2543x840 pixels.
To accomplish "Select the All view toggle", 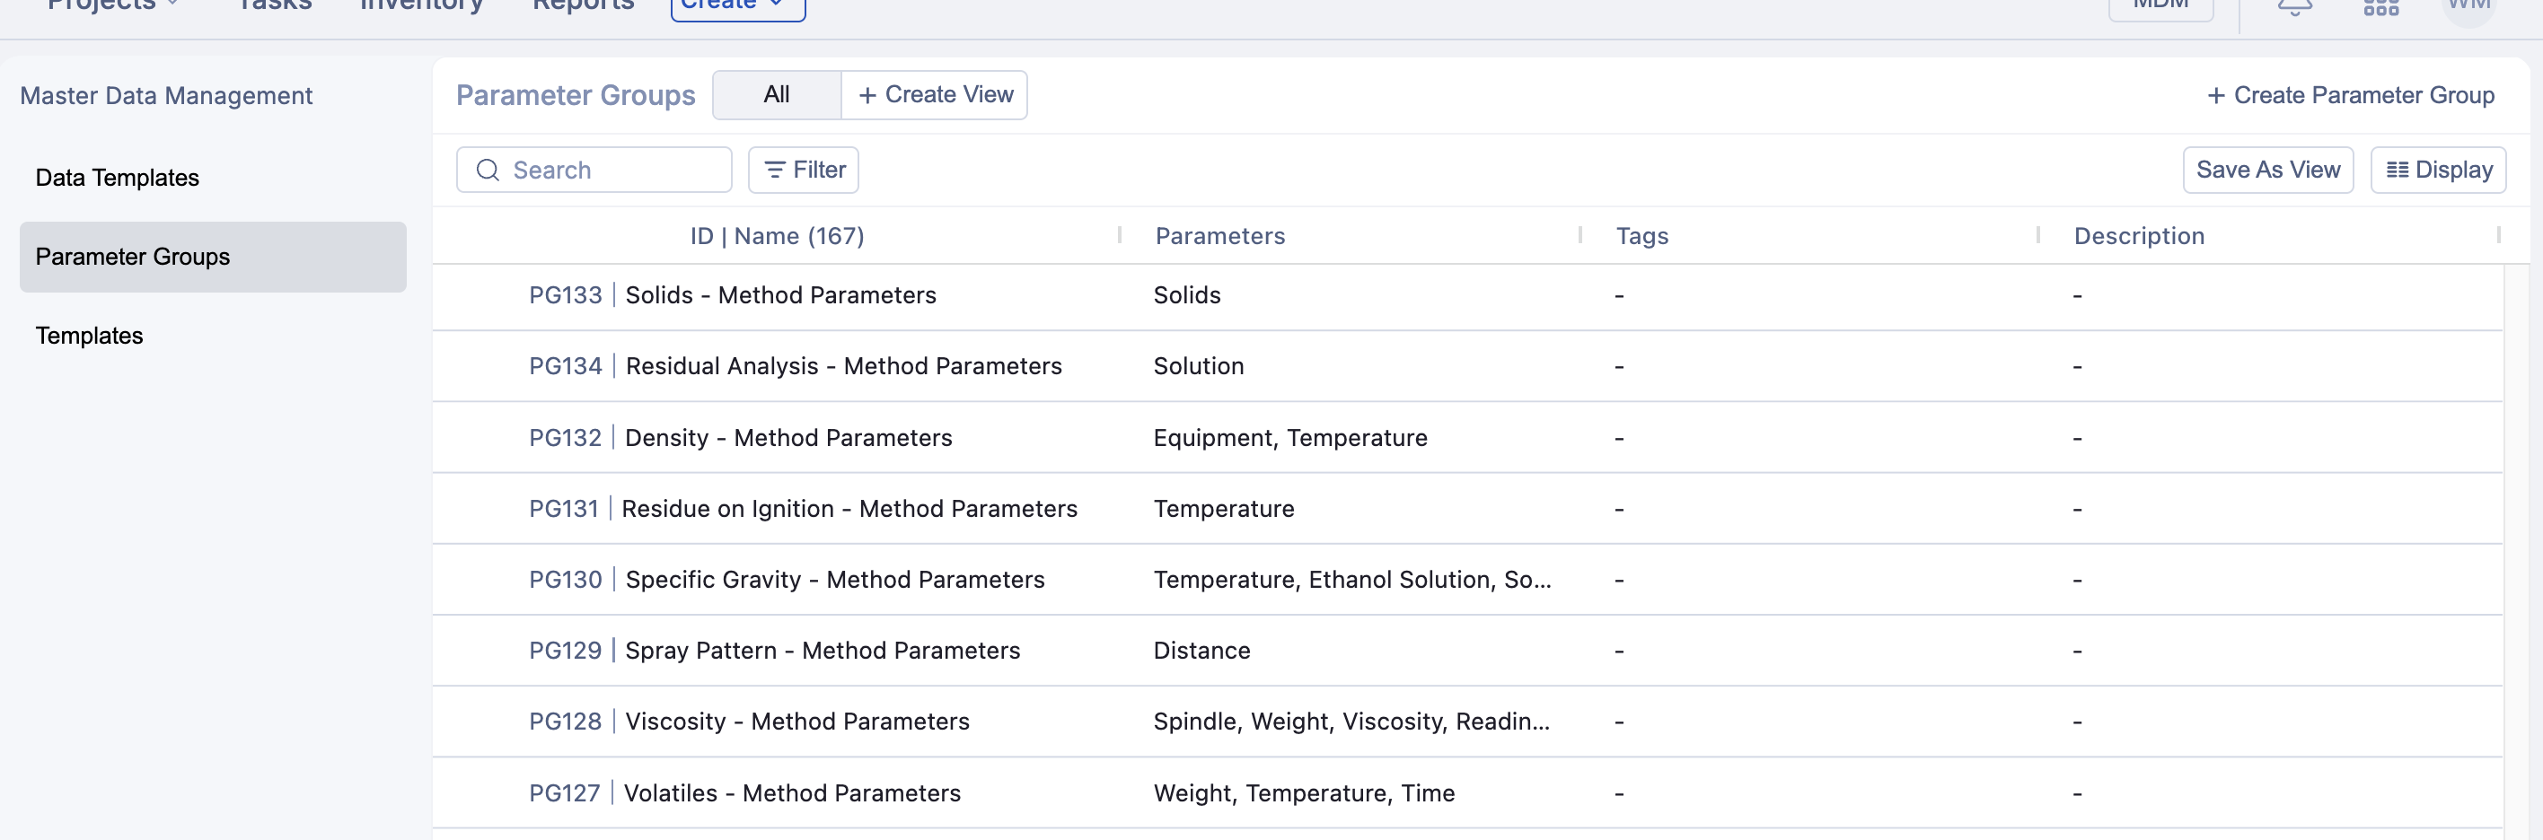I will (x=776, y=95).
